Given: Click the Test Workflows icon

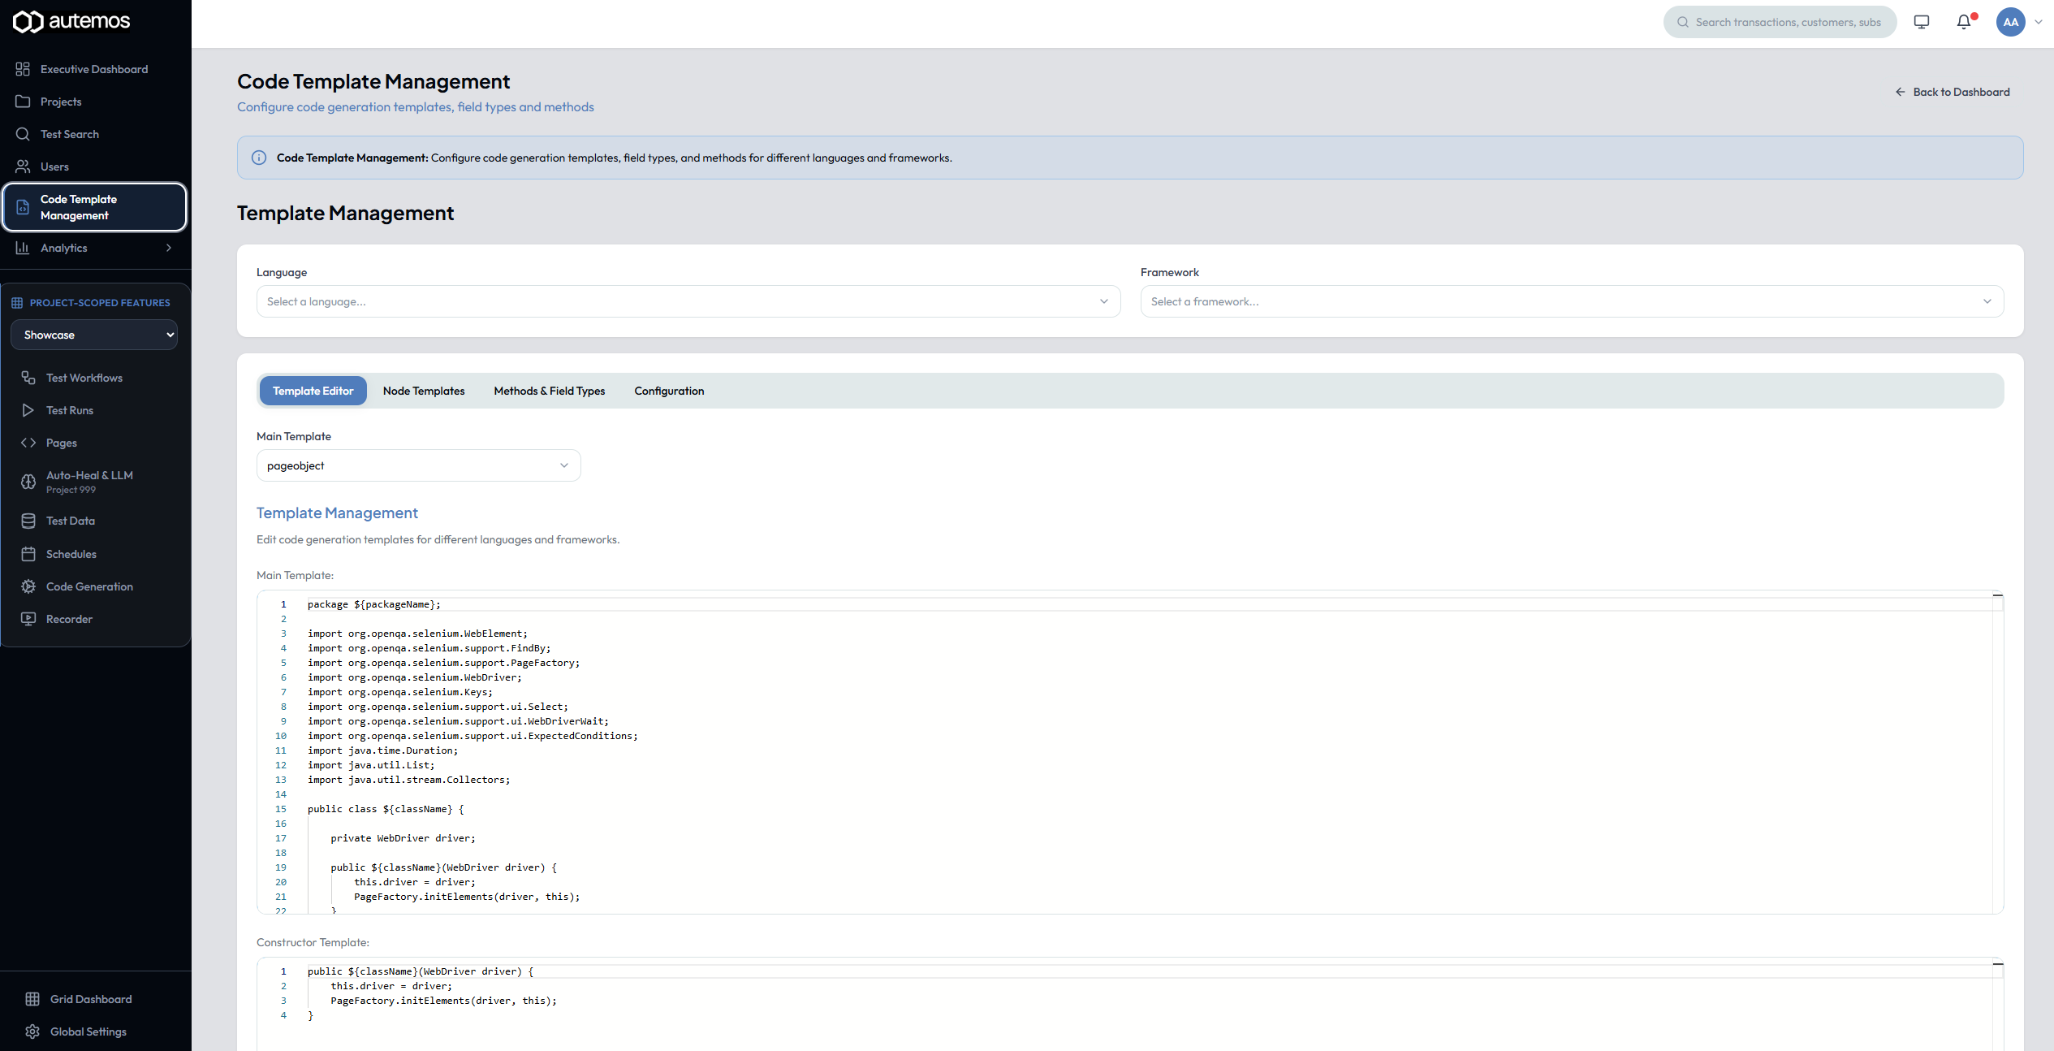Looking at the screenshot, I should tap(28, 378).
